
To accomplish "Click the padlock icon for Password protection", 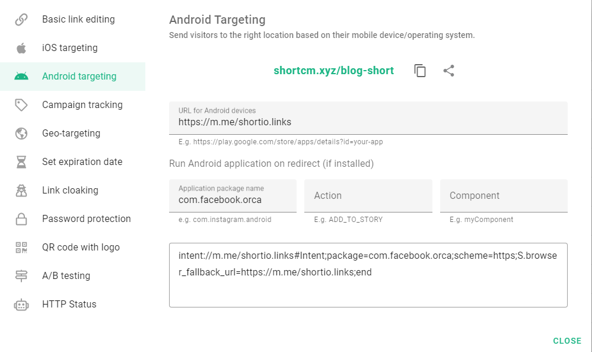I will (21, 218).
